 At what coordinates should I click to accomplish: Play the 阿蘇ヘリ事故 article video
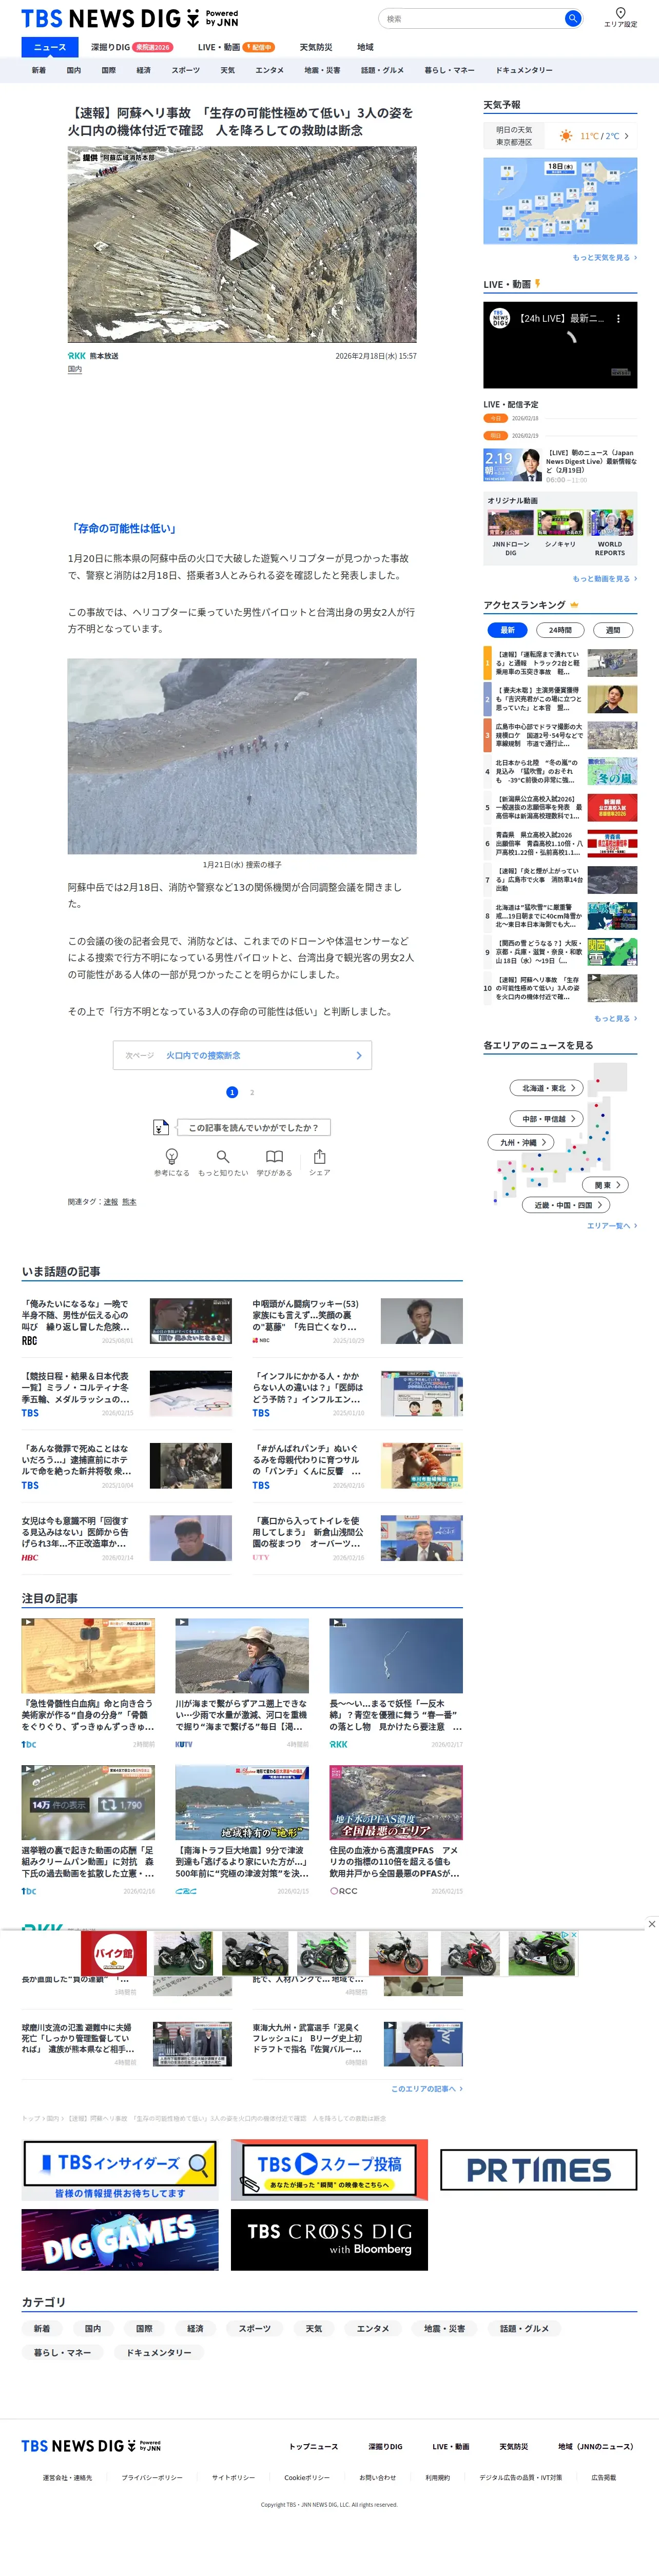pos(242,244)
